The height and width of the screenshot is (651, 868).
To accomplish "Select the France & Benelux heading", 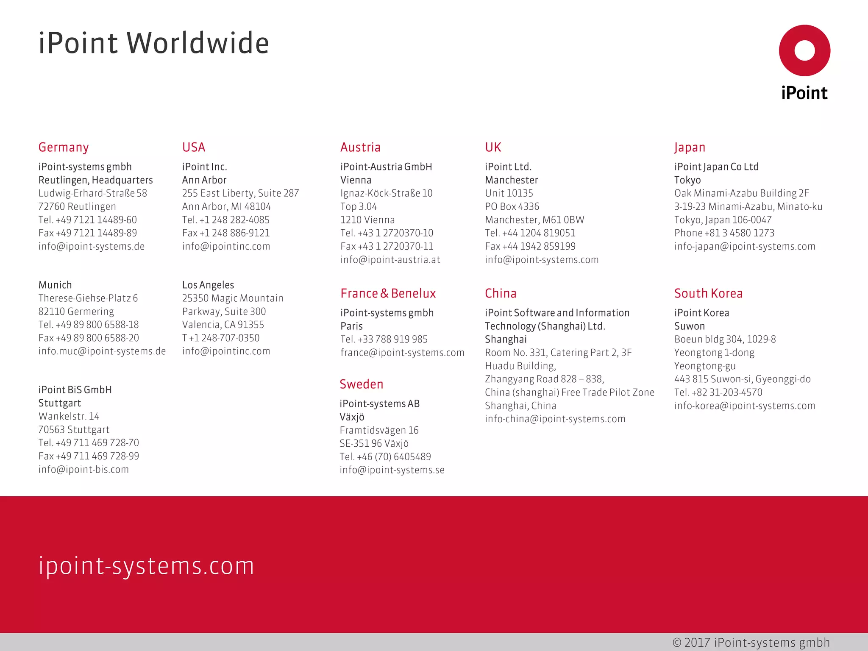I will [388, 293].
